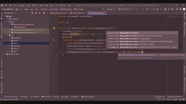Viewport: 186px width, 104px height.
Task: Collapse the res folder arrow
Action: (7, 35)
